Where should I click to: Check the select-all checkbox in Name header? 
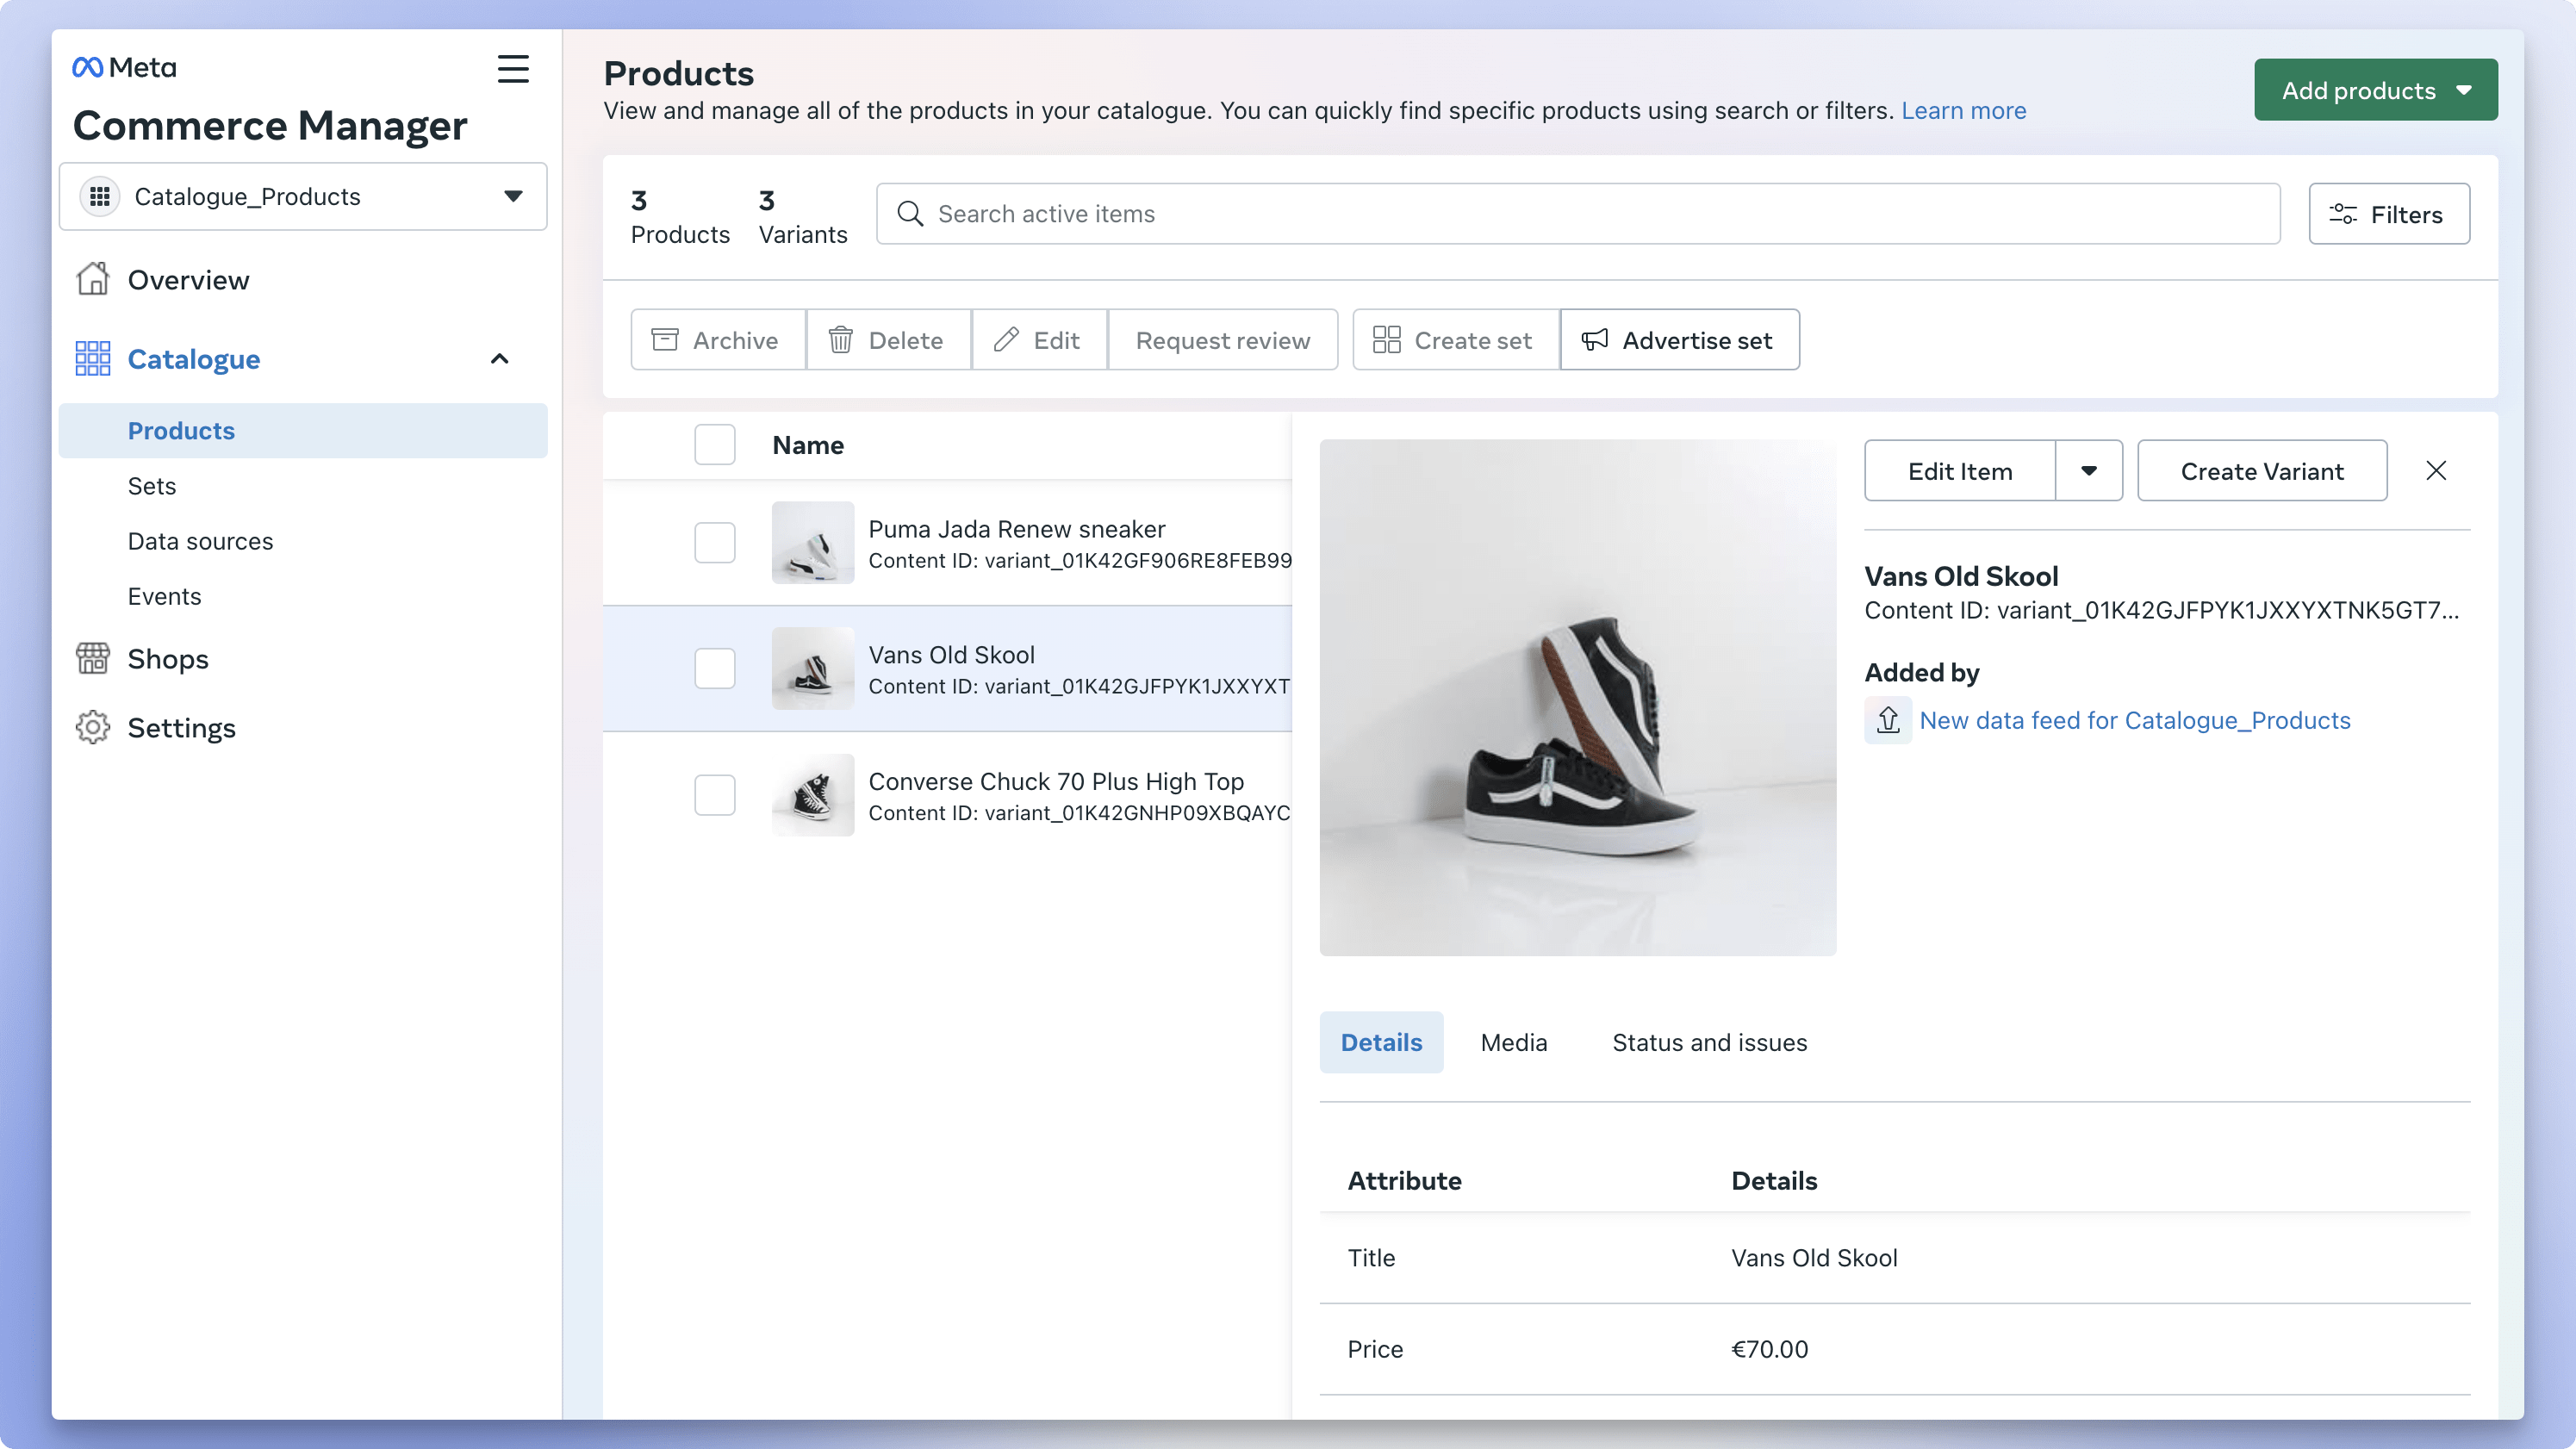point(715,444)
